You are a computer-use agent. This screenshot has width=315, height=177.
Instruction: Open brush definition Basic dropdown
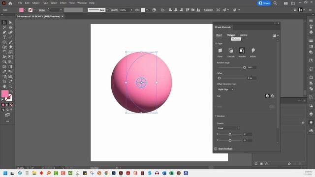(x=107, y=10)
